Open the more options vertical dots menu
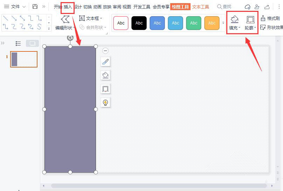 [279, 7]
